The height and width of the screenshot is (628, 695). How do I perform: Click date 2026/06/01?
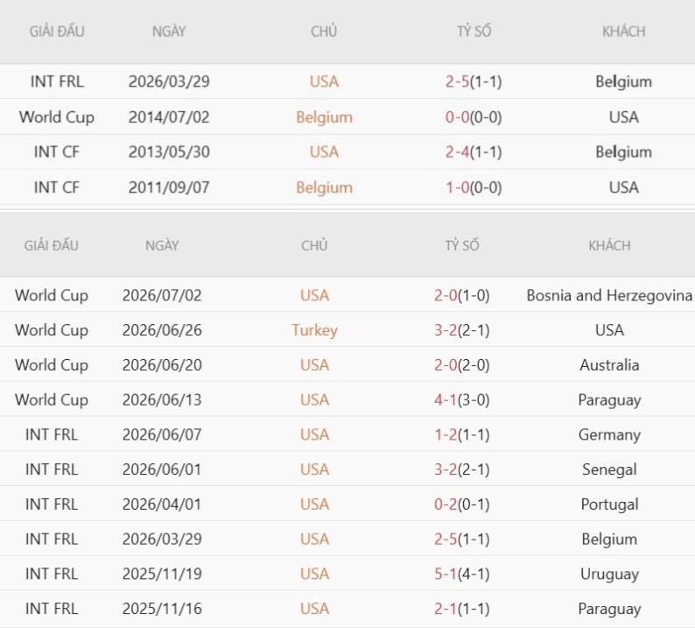click(x=162, y=469)
